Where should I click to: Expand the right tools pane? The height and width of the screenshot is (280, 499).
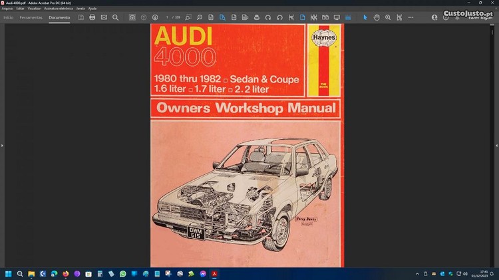coord(496,145)
